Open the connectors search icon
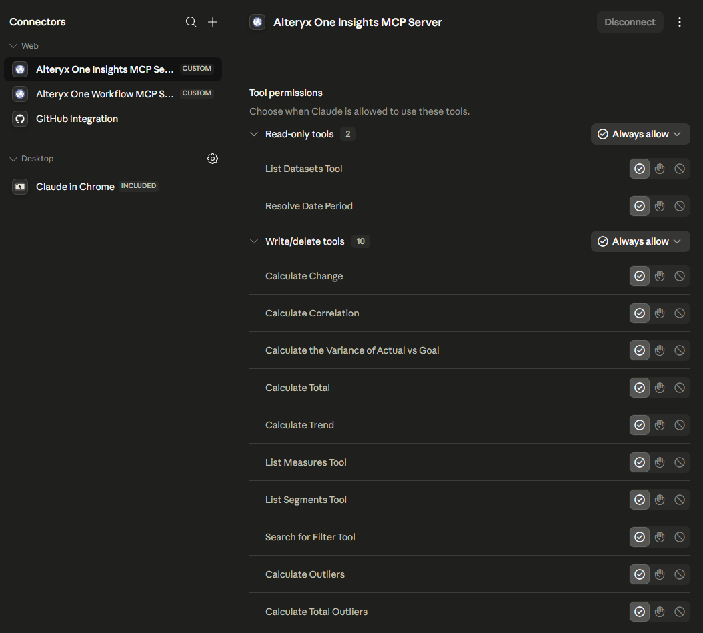The height and width of the screenshot is (633, 703). coord(191,22)
